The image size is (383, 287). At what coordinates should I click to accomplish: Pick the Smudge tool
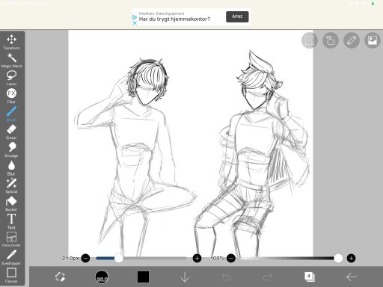coord(11,149)
